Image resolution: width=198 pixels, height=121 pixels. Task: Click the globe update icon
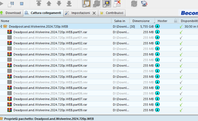pos(144,4)
